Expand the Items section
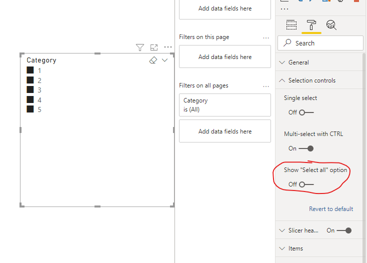The width and height of the screenshot is (367, 263). [282, 248]
